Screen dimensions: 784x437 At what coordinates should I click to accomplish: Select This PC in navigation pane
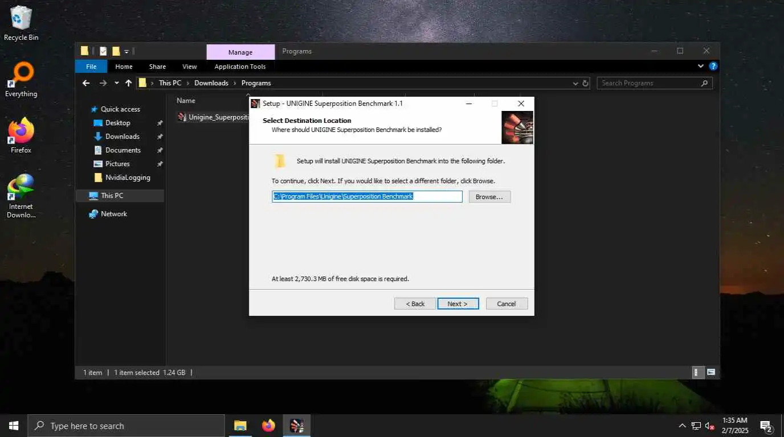pos(120,196)
